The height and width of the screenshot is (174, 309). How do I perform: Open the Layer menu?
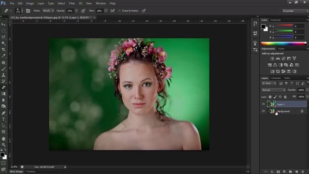pos(41,3)
